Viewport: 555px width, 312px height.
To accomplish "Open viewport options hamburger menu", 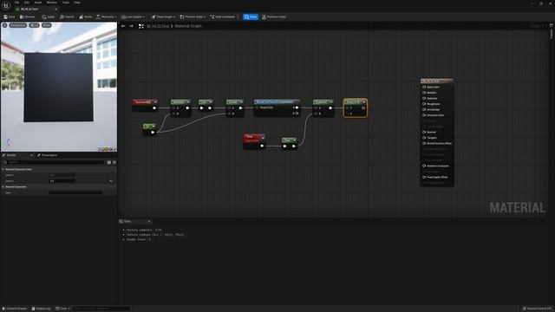I will click(4, 25).
